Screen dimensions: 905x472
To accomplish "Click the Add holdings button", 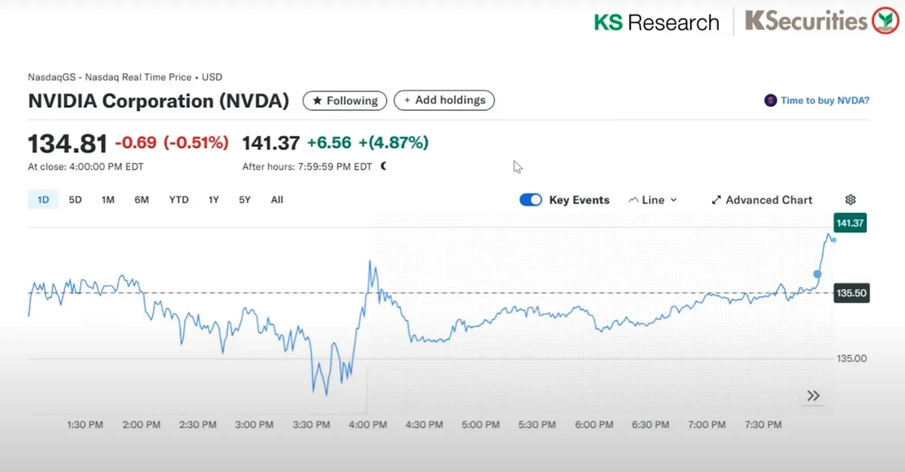I will pos(444,100).
